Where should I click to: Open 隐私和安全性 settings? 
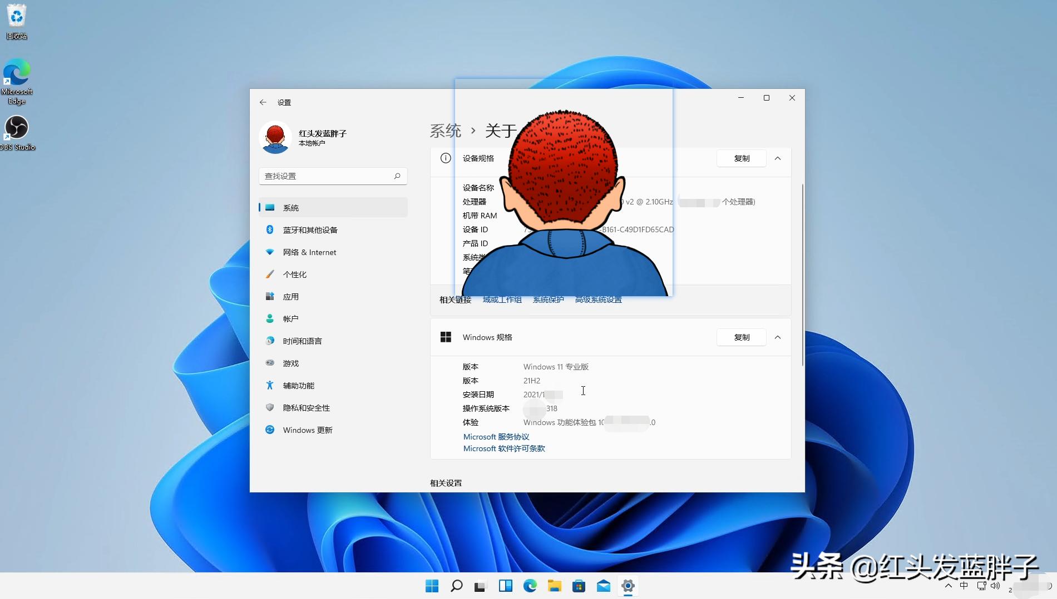click(307, 407)
